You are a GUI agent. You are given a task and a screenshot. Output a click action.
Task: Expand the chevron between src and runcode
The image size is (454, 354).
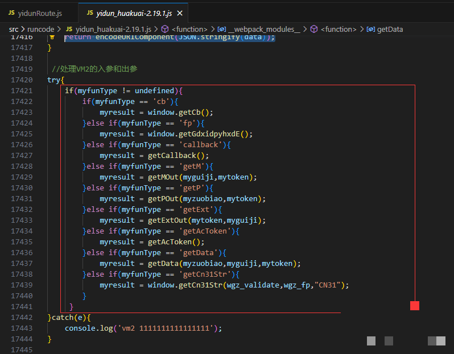tap(24, 29)
